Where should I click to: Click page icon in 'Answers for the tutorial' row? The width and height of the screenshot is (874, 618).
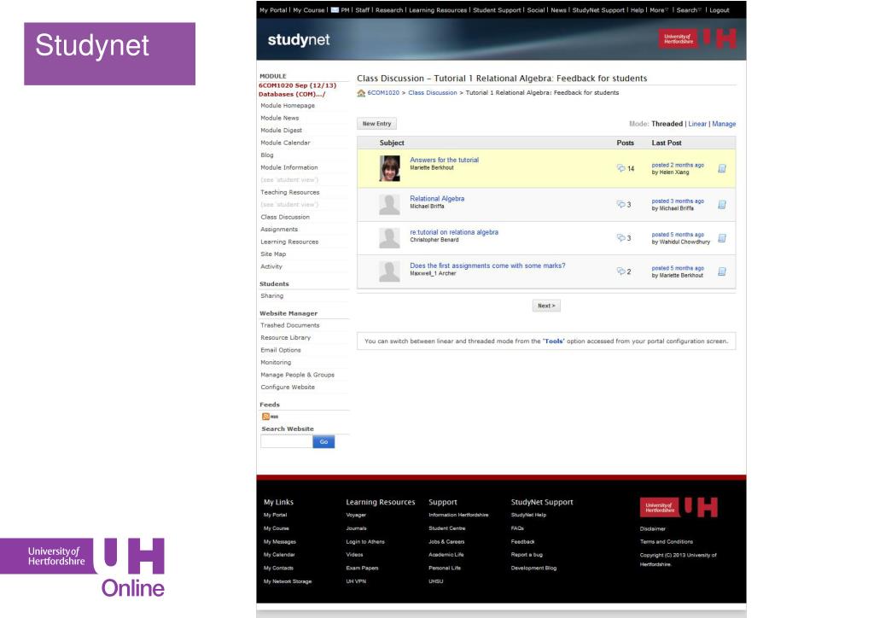coord(722,168)
